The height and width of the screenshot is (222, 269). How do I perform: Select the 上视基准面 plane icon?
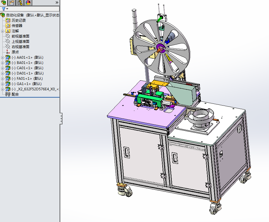pos(8,42)
